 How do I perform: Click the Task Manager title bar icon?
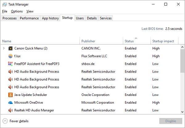tap(5, 5)
